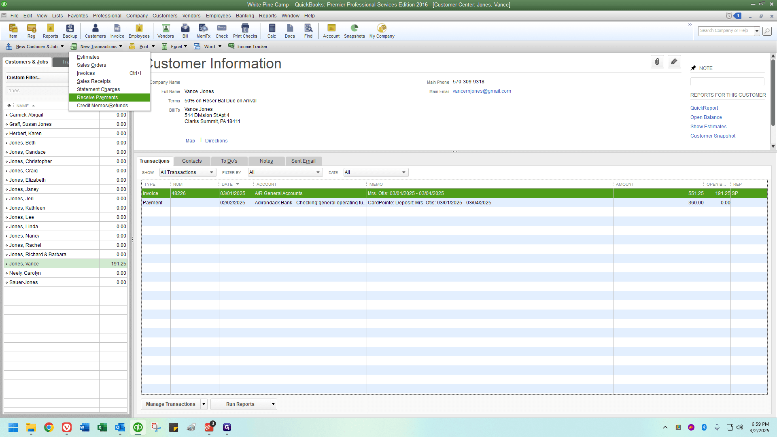
Task: Expand the New Customer & Job dropdown
Action: tap(62, 47)
